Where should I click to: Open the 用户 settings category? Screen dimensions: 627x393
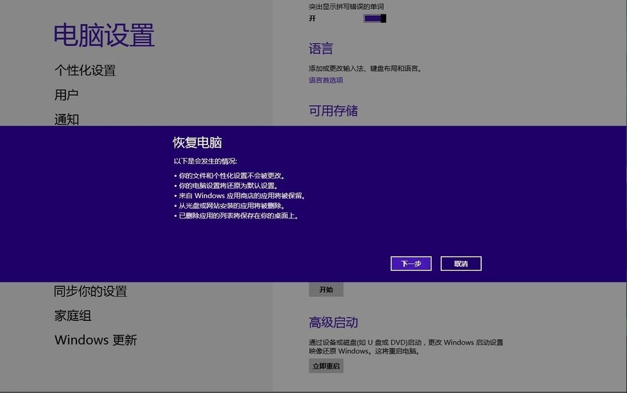tap(66, 95)
